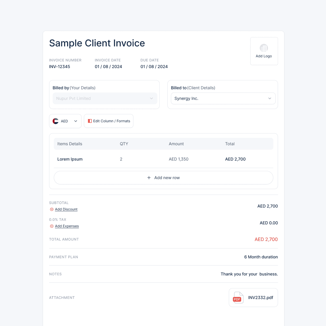Click the chevron in Billed to field
326x326 pixels.
(270, 98)
